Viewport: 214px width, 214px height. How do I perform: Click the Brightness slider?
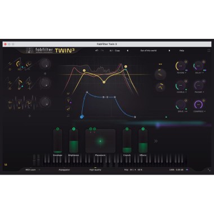[74, 141]
